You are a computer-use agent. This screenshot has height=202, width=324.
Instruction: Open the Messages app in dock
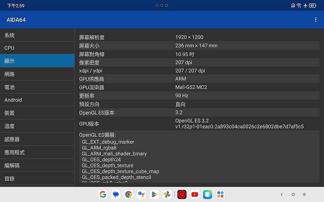[x=116, y=195]
